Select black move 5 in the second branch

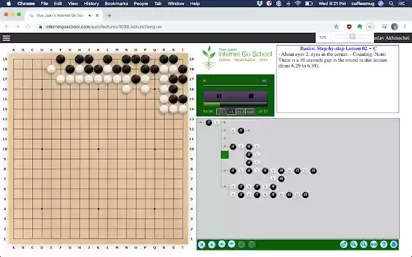tap(241, 130)
